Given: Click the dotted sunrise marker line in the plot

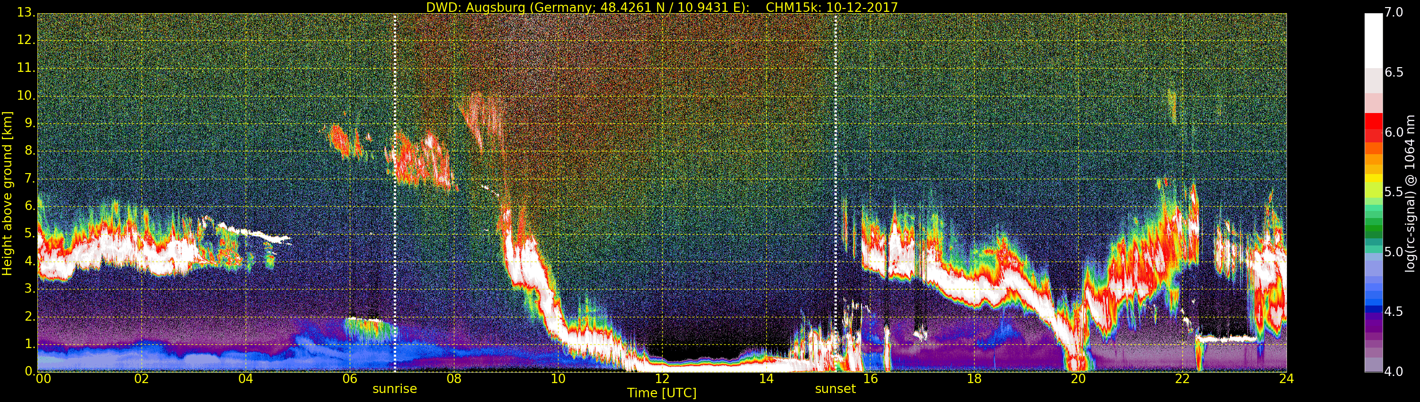Looking at the screenshot, I should pyautogui.click(x=395, y=193).
